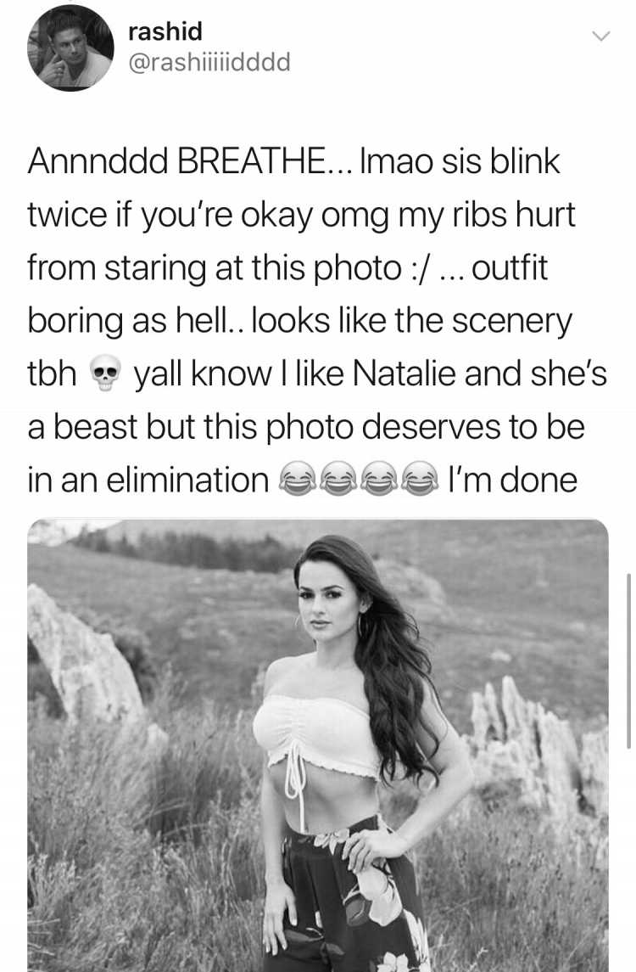Open rashid's profile avatar picture
This screenshot has height=972, width=636.
70,48
